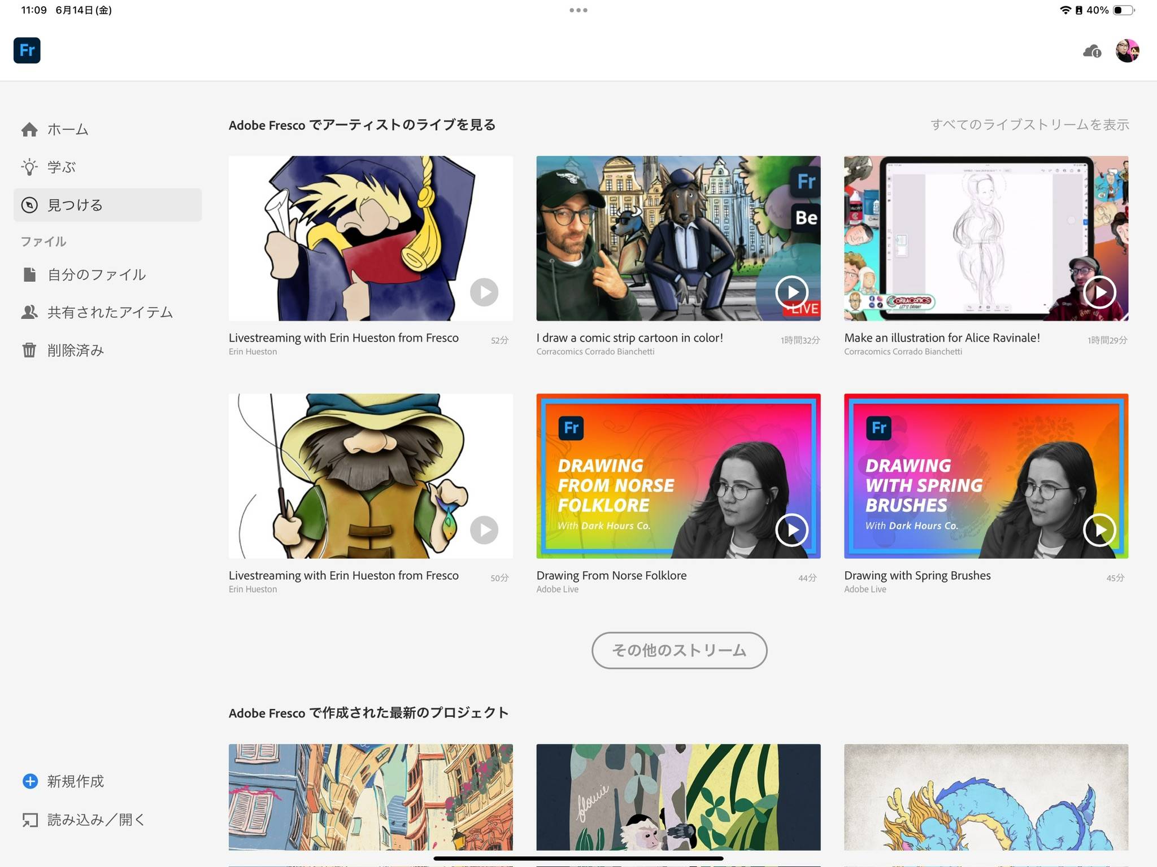Viewport: 1157px width, 867px height.
Task: Click the 44分 duration label
Action: point(808,578)
